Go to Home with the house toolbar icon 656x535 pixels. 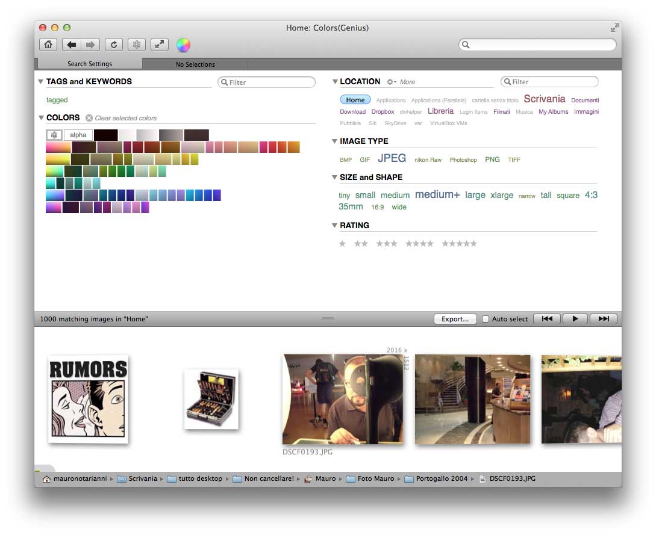pos(48,45)
